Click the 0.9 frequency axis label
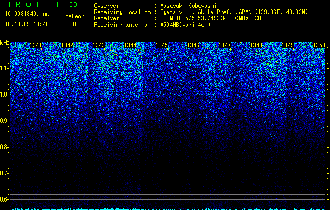 click(4, 121)
